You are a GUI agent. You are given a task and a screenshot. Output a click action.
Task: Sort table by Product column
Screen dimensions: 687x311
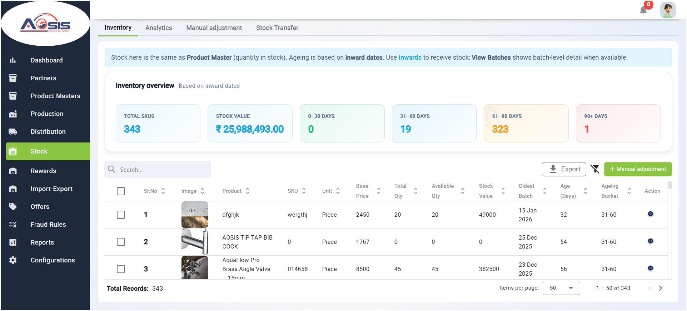(x=248, y=191)
